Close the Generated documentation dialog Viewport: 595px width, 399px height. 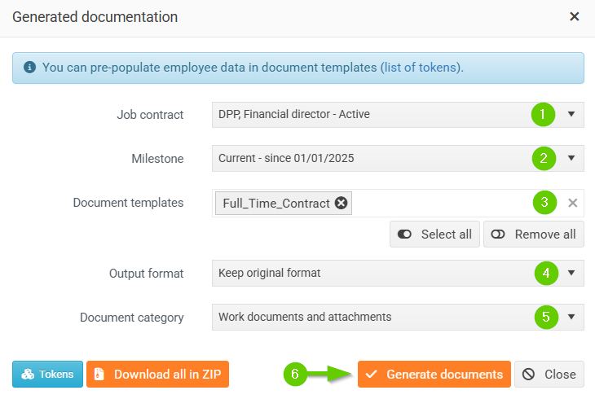575,16
